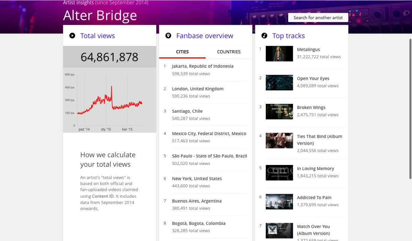Select London, United Kingdom city row

[x=205, y=92]
